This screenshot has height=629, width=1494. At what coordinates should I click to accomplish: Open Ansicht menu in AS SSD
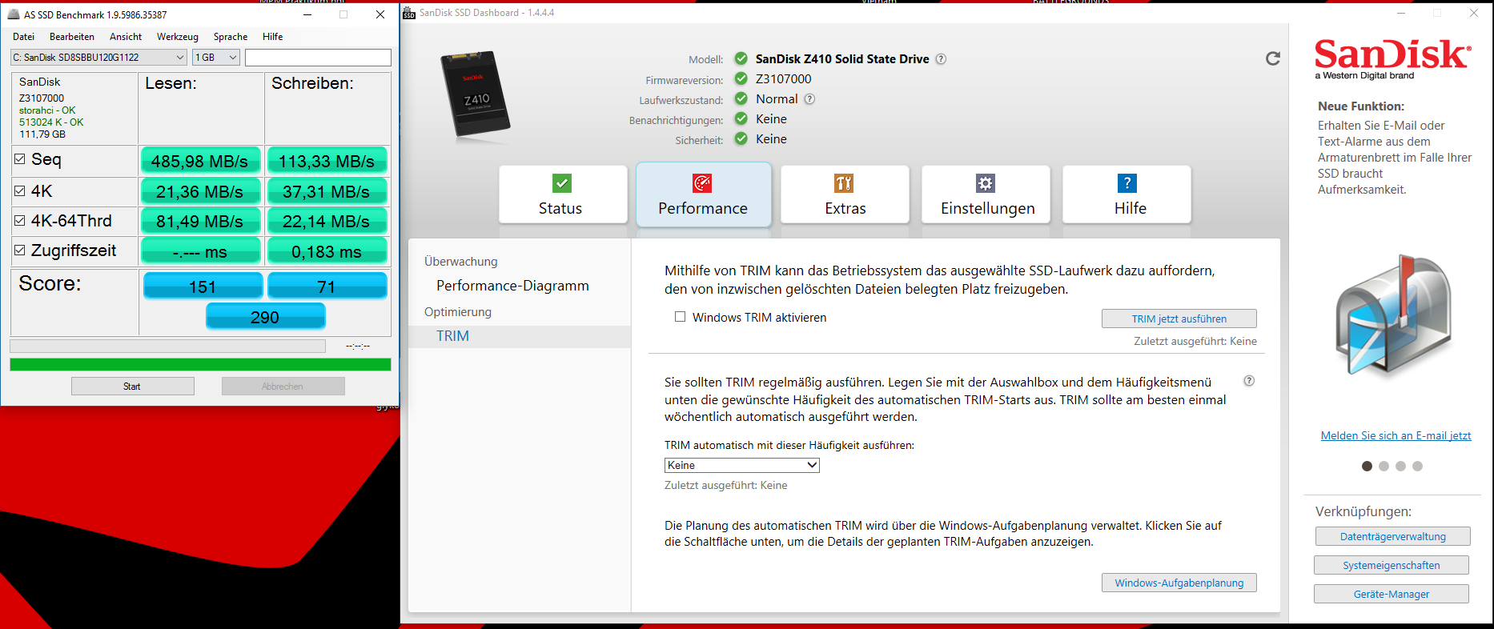[x=126, y=37]
